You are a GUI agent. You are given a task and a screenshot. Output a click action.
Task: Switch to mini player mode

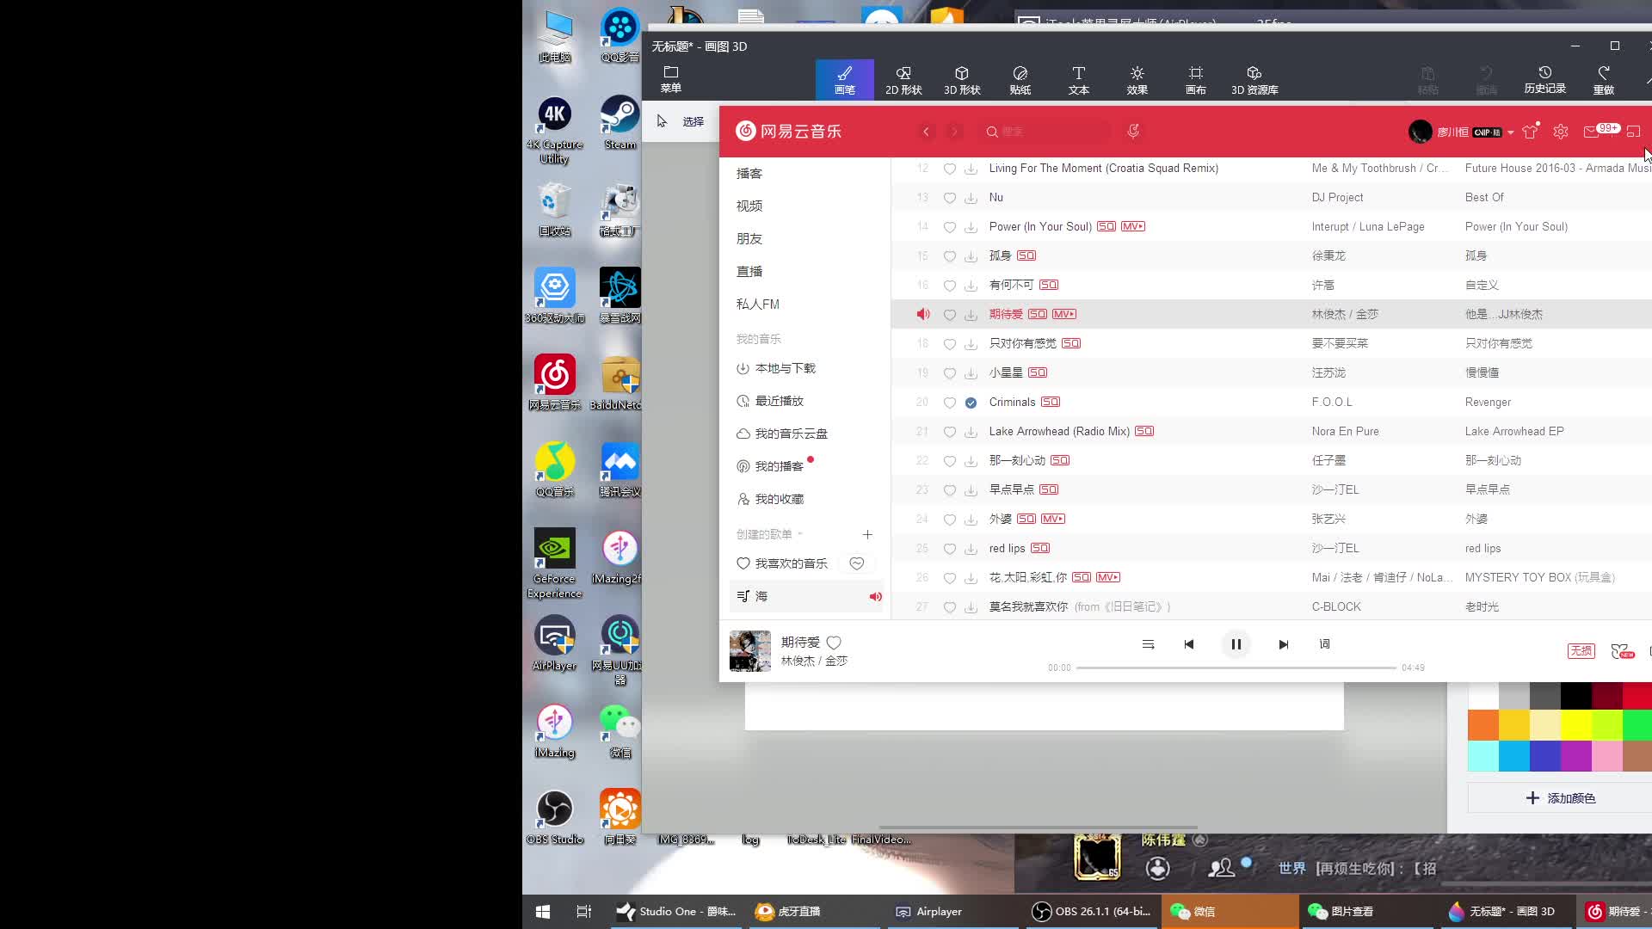(x=1633, y=132)
